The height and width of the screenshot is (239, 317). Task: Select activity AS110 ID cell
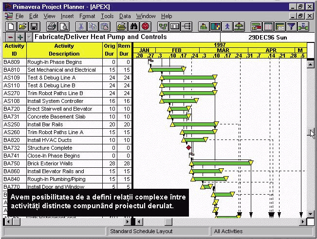(15, 85)
